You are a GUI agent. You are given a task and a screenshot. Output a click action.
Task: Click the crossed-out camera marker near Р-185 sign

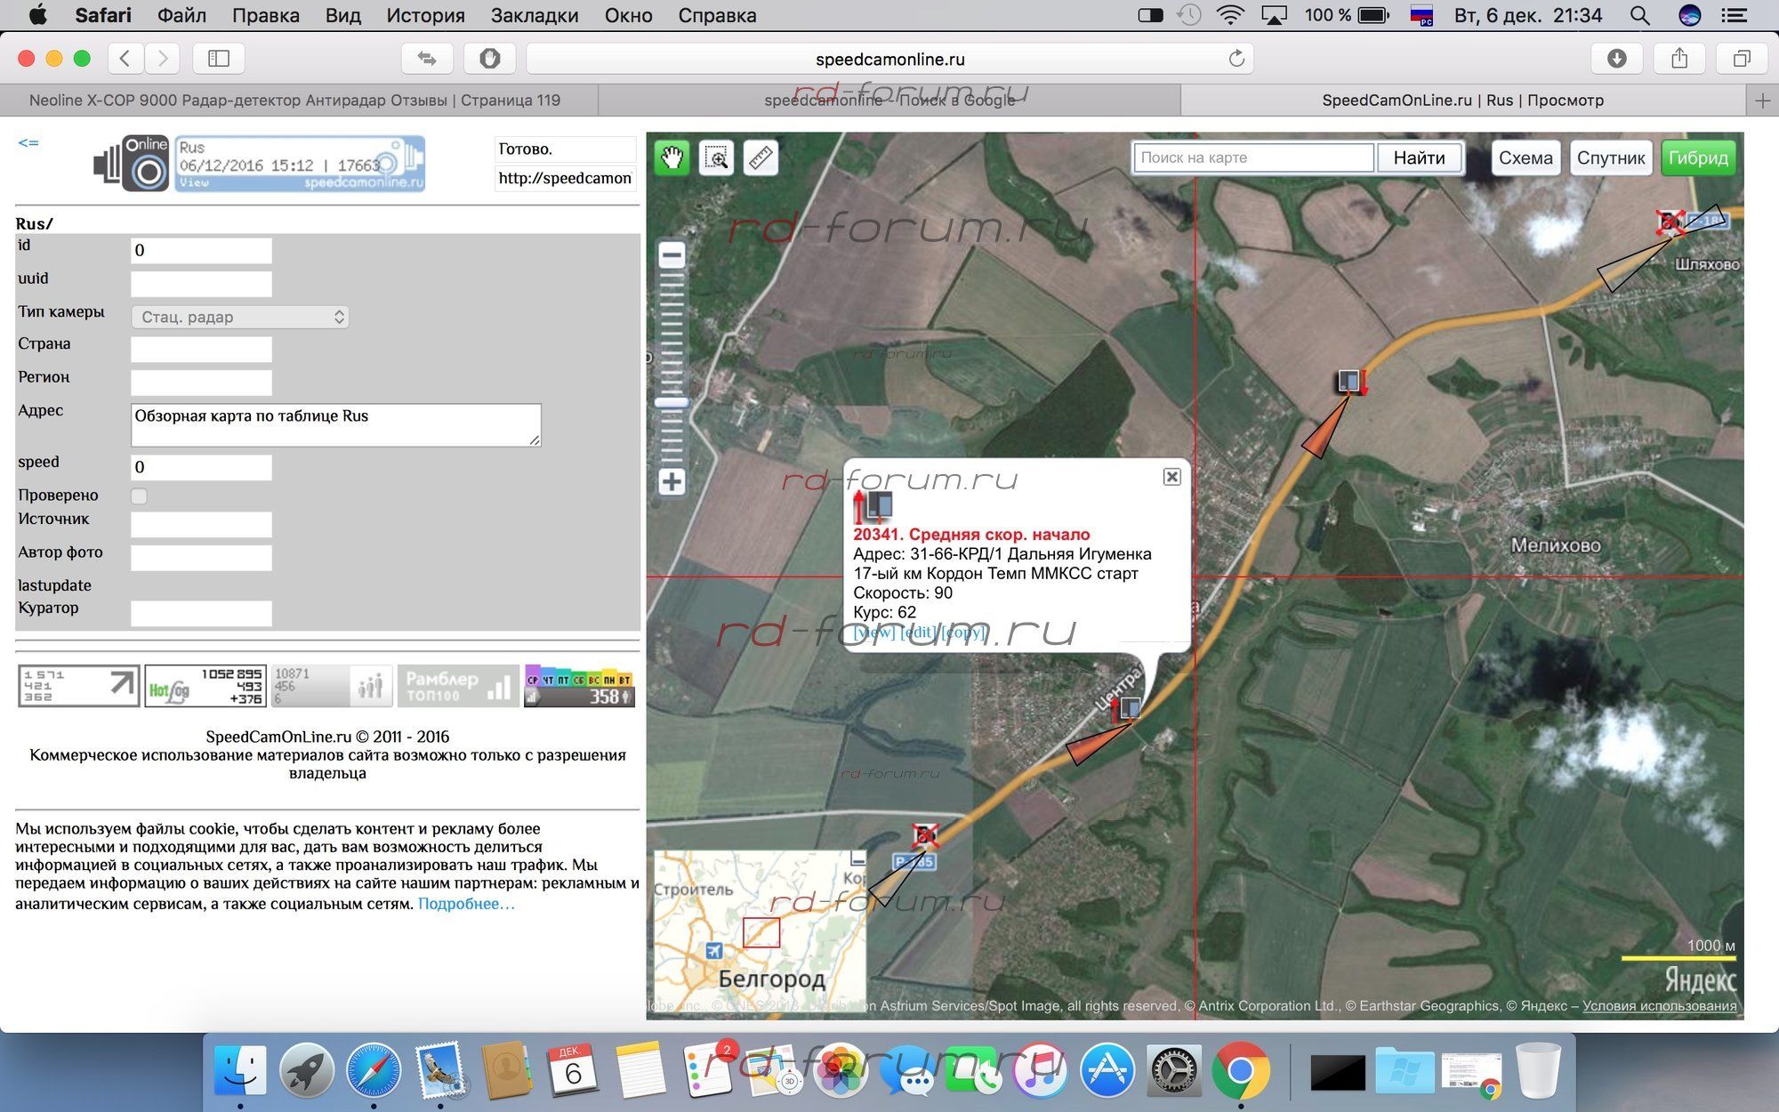925,835
